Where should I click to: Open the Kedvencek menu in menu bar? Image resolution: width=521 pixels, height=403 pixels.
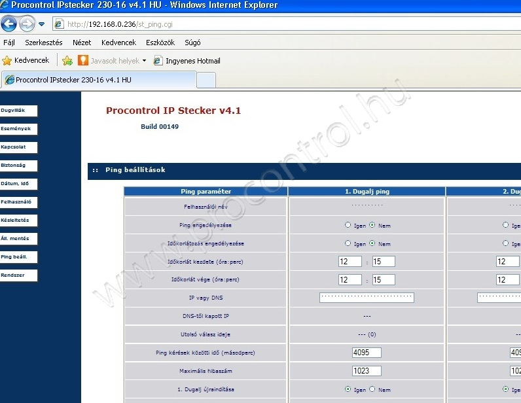coord(118,43)
